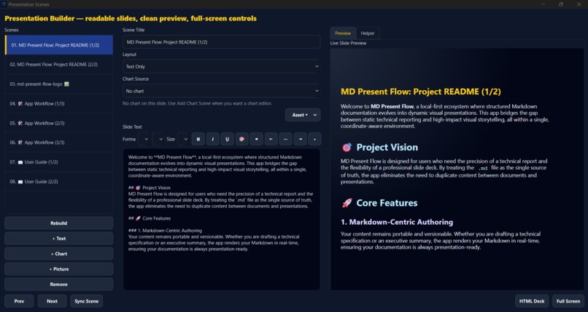The width and height of the screenshot is (588, 312).
Task: Select scene 06 App Workflow (3/3)
Action: tap(59, 143)
